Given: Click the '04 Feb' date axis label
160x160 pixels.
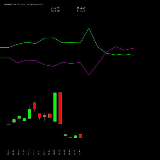Looking at the screenshot, I should [70, 152].
